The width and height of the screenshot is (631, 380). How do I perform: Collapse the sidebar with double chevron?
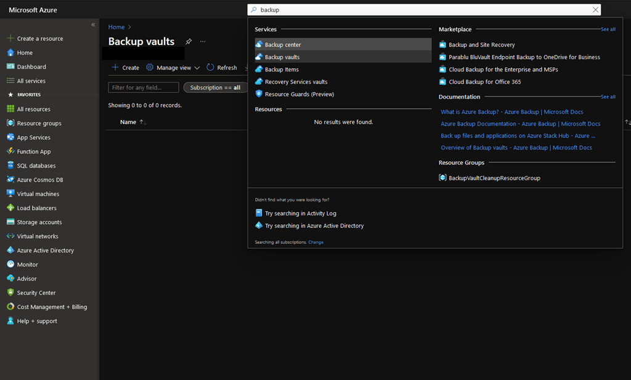coord(93,25)
